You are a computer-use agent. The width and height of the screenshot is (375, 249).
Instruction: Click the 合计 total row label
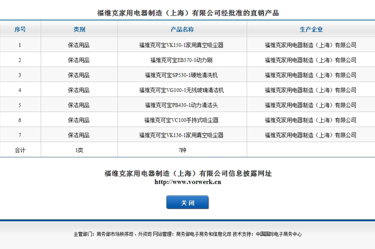point(20,150)
